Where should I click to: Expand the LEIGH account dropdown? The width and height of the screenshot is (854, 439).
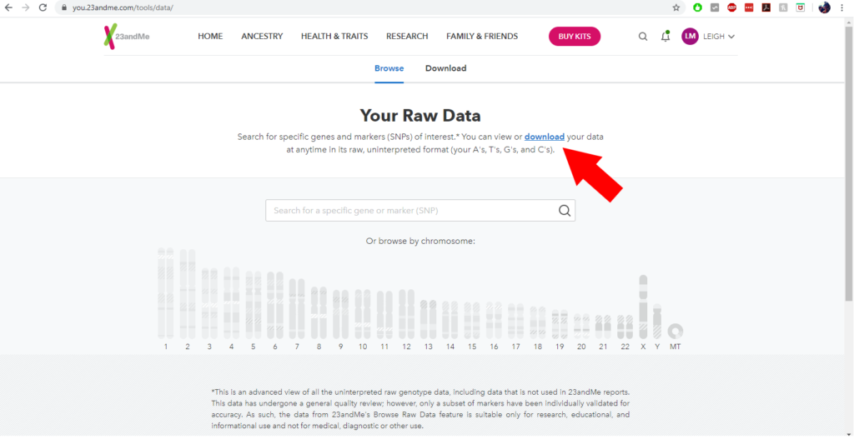[719, 37]
